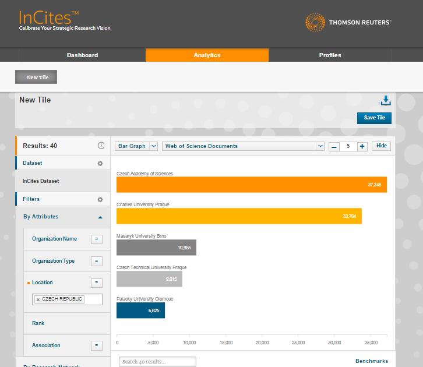Select the Charles University Prague bar
Screen dimensions: 423x367
tap(239, 216)
